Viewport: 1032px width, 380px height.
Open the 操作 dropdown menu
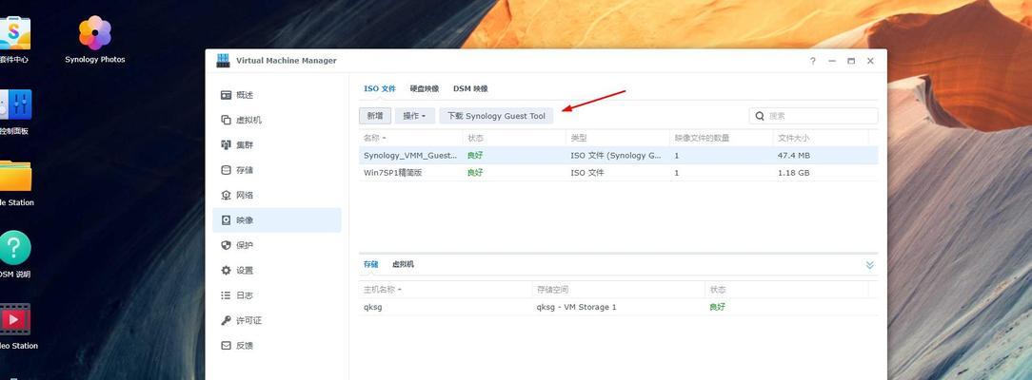[x=415, y=116]
